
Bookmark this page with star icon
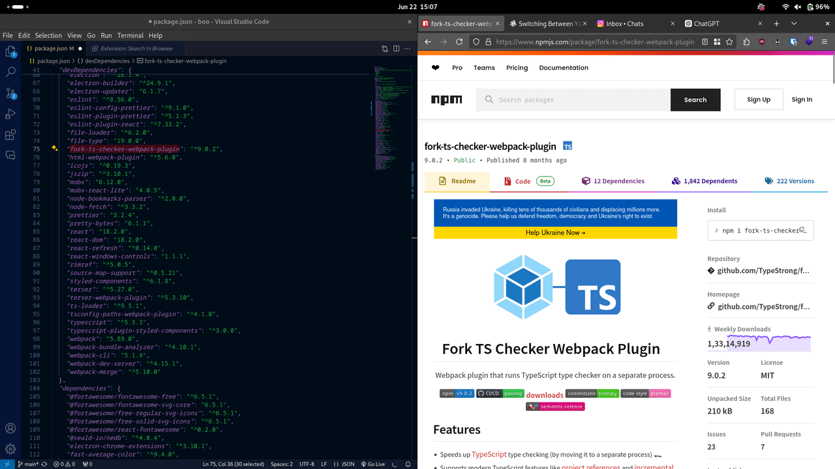[x=729, y=42]
